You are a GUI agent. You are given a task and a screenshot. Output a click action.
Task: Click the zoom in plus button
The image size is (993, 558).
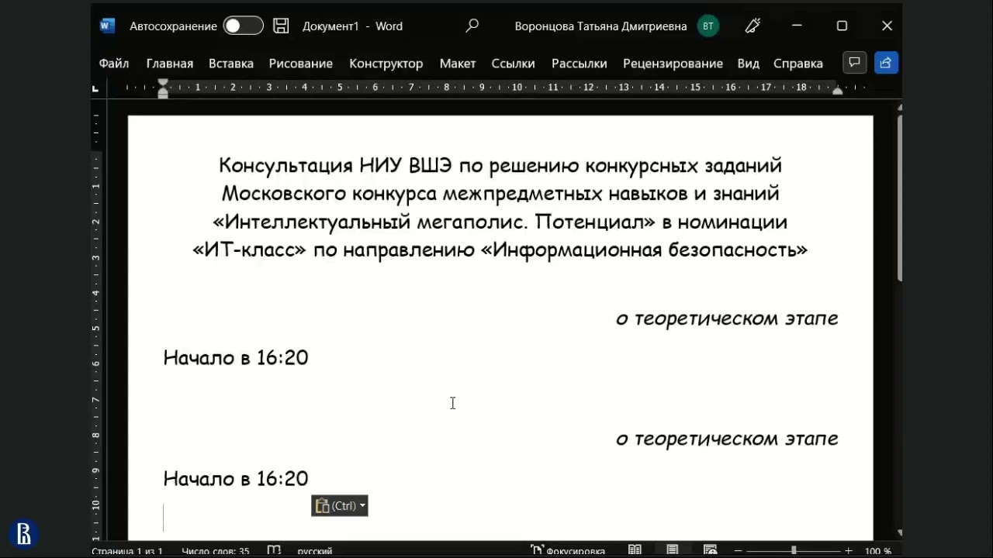pyautogui.click(x=849, y=551)
